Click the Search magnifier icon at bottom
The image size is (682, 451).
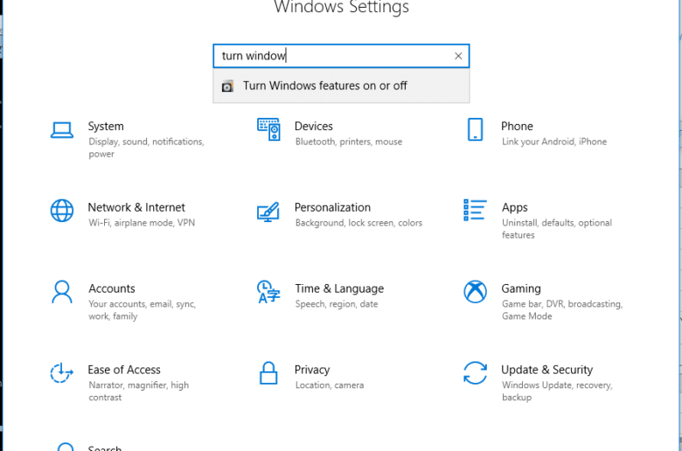pyautogui.click(x=66, y=447)
